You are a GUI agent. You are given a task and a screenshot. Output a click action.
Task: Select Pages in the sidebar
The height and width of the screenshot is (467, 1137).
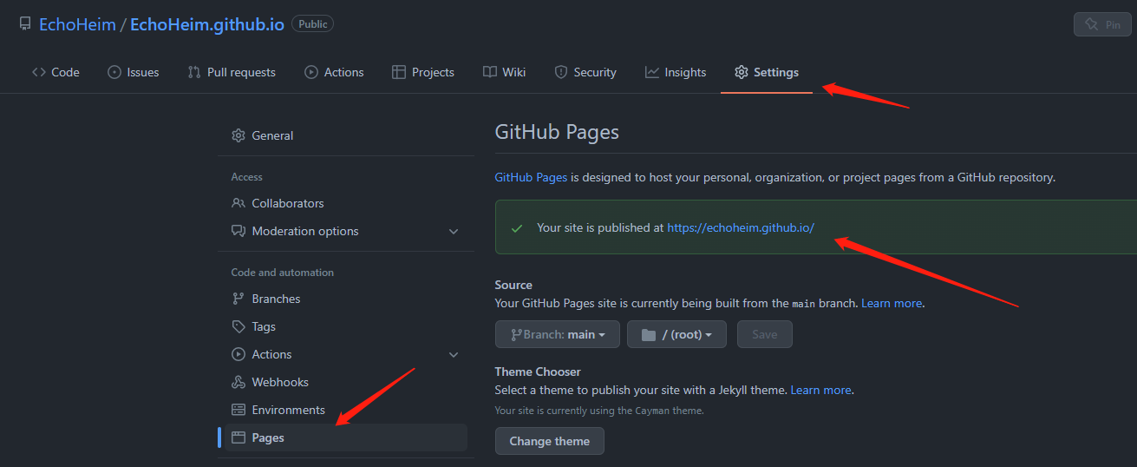346,437
